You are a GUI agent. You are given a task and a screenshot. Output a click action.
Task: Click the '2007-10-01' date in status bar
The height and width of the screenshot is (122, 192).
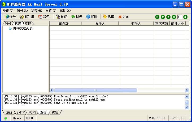click(x=157, y=118)
